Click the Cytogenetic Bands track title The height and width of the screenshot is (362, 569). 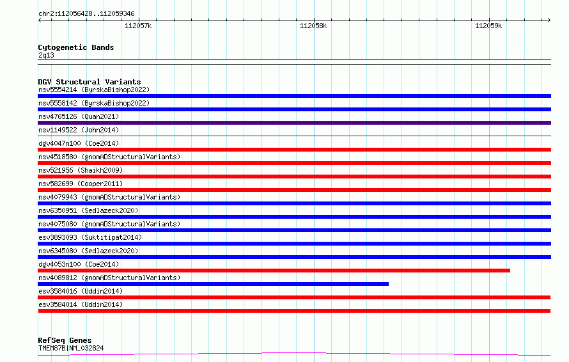pyautogui.click(x=76, y=47)
